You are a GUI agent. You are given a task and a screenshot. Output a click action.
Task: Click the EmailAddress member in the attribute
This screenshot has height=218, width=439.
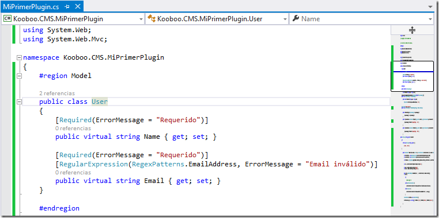[213, 164]
